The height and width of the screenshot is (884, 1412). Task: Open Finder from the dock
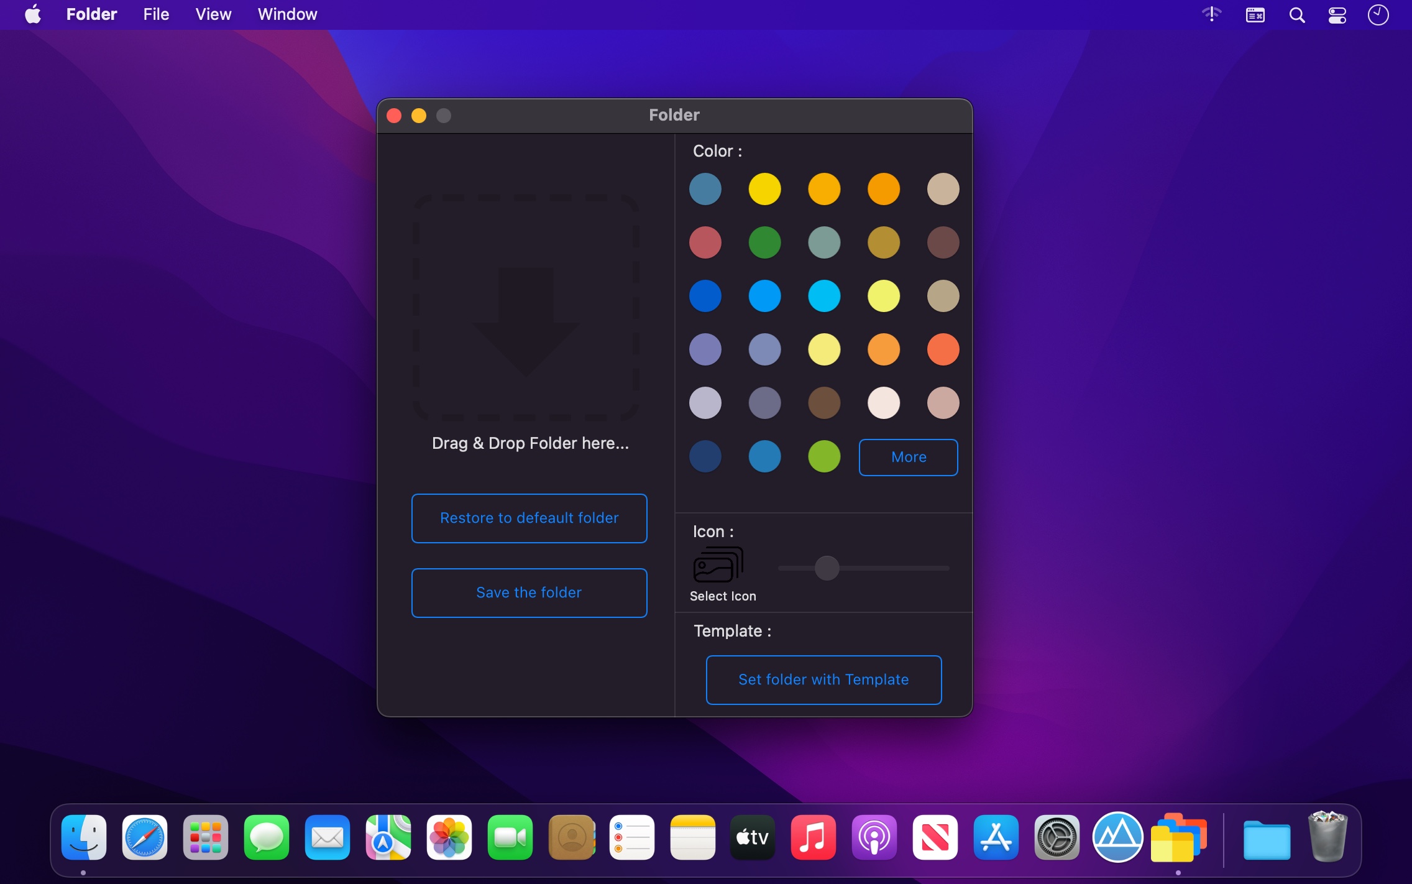coord(84,837)
